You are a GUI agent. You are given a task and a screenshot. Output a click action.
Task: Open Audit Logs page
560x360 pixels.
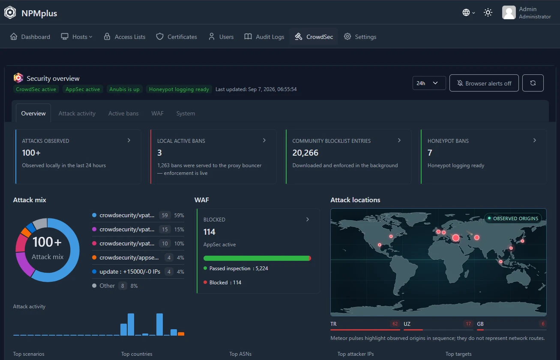point(264,37)
